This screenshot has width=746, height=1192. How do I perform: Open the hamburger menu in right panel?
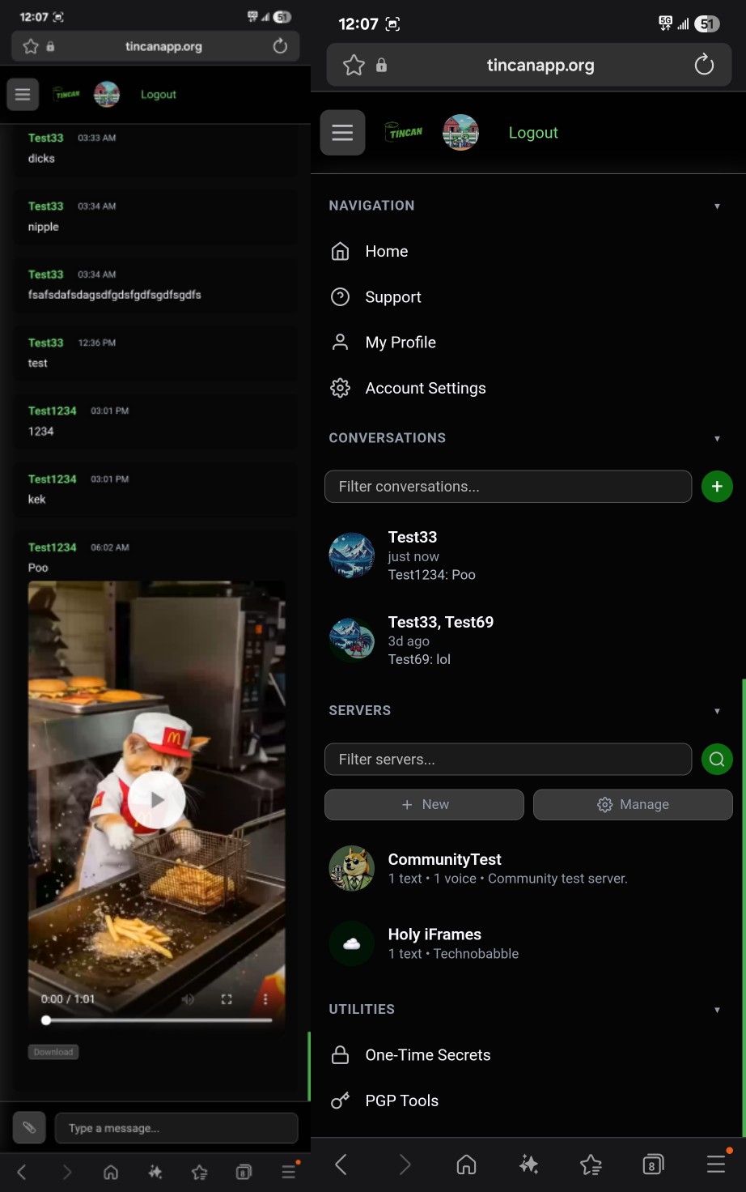(x=342, y=133)
